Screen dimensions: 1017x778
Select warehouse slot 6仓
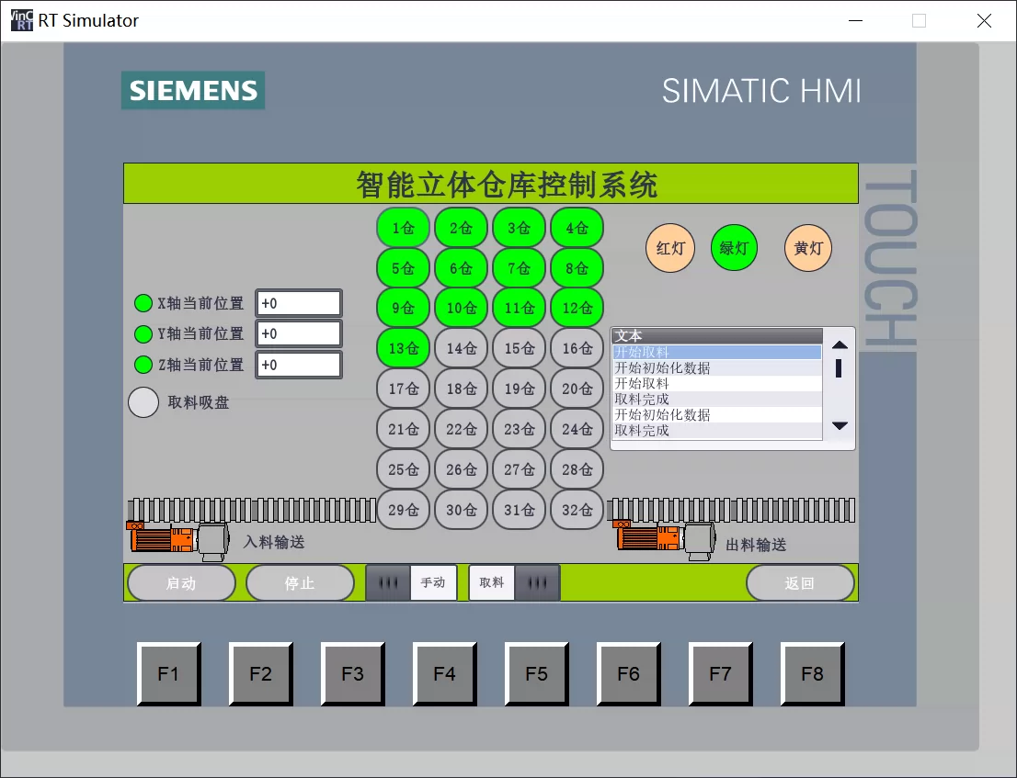click(462, 268)
